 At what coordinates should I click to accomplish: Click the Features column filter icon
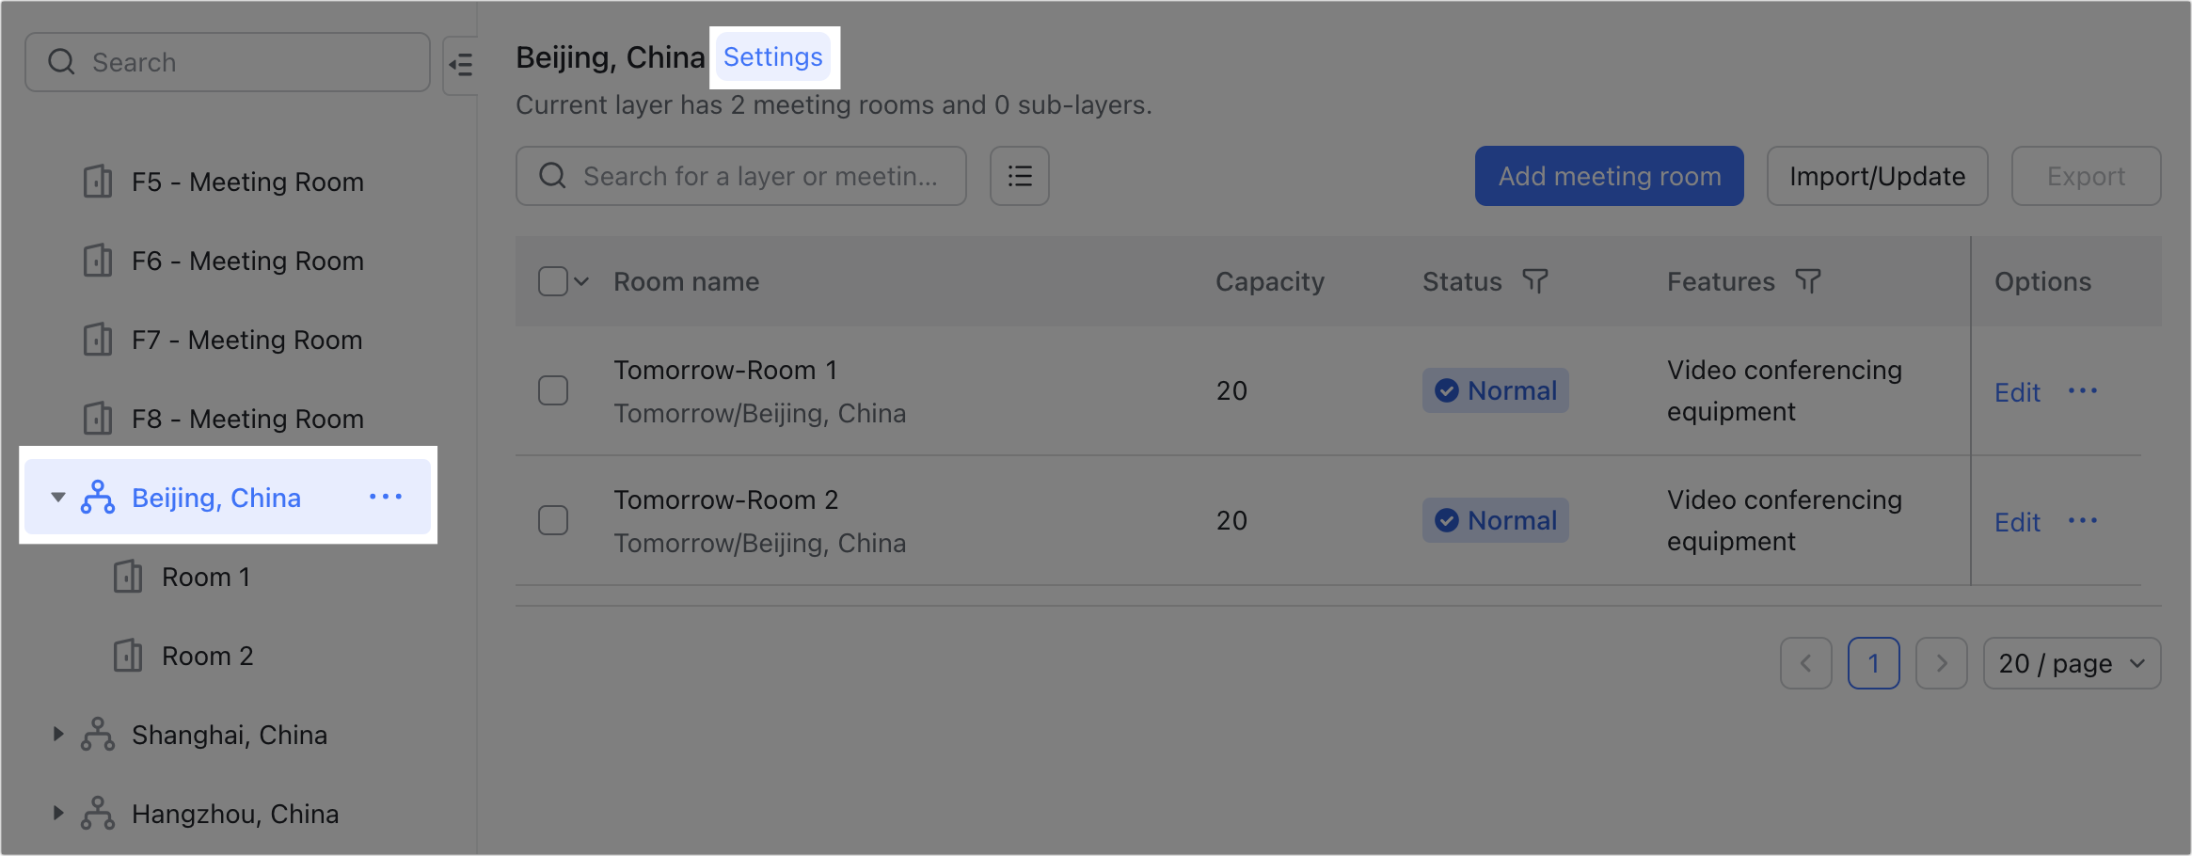1808,280
